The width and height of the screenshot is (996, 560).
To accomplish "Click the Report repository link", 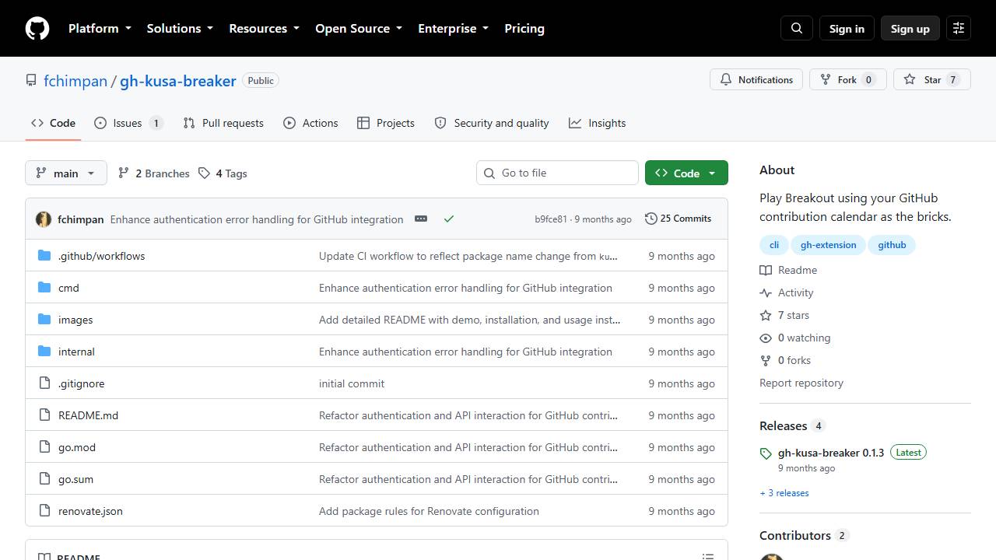I will (801, 383).
